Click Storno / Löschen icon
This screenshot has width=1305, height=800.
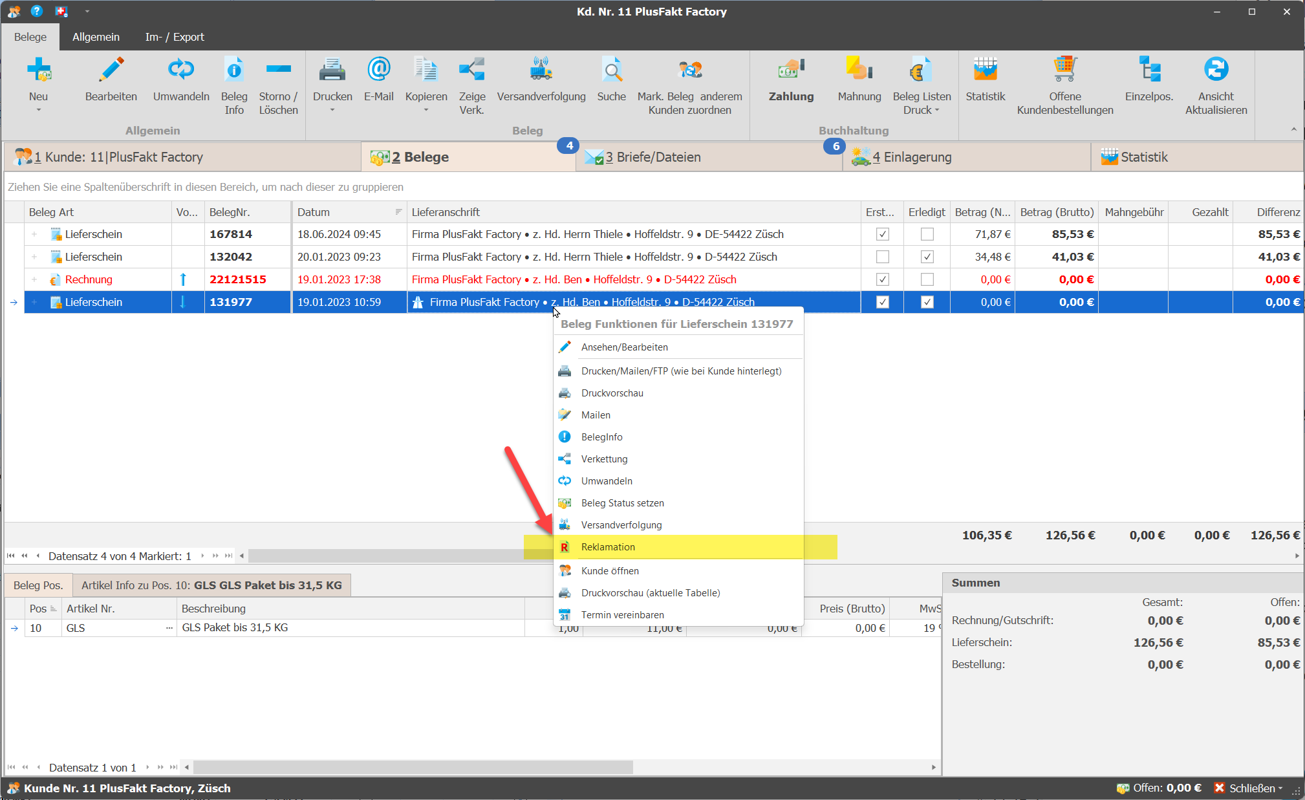coord(279,69)
